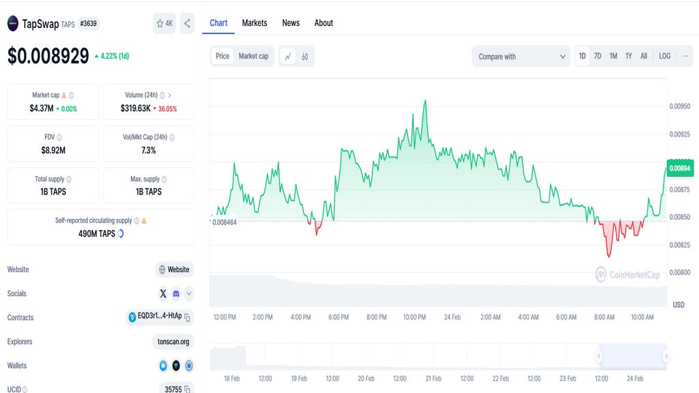This screenshot has width=699, height=393.
Task: Click Total supply info icon
Action: pyautogui.click(x=69, y=179)
